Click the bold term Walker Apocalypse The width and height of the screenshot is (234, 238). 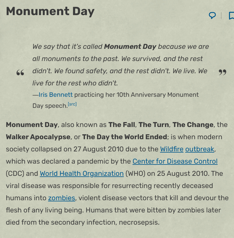(x=38, y=137)
